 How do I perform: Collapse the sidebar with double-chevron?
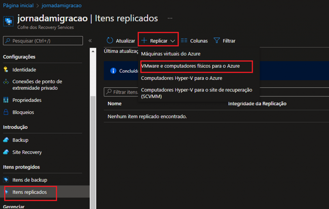click(90, 41)
